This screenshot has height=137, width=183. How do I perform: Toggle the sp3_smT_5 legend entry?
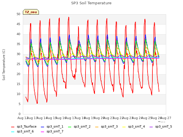[x=161, y=127]
